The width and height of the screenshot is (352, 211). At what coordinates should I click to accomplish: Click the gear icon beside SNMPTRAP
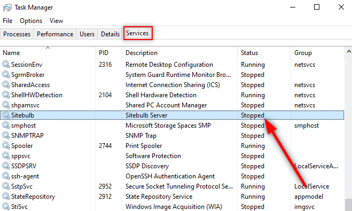tap(6, 135)
